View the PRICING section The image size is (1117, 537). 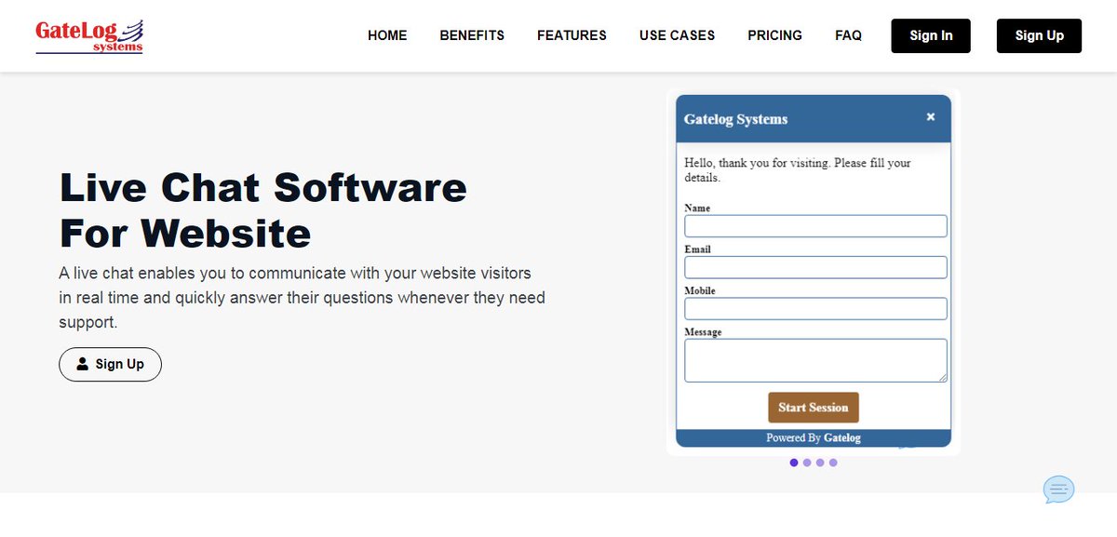[774, 35]
